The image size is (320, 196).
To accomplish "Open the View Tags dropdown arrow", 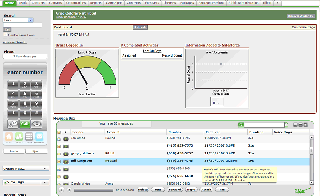I will coord(45,182).
